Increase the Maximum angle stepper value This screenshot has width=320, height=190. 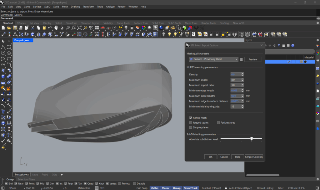coord(242,79)
